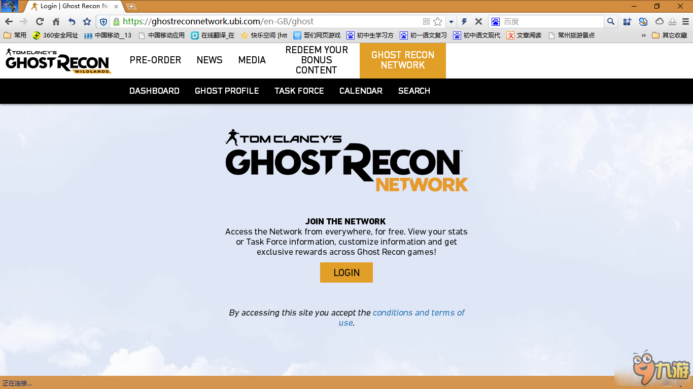Restore down the browser window

pos(657,6)
